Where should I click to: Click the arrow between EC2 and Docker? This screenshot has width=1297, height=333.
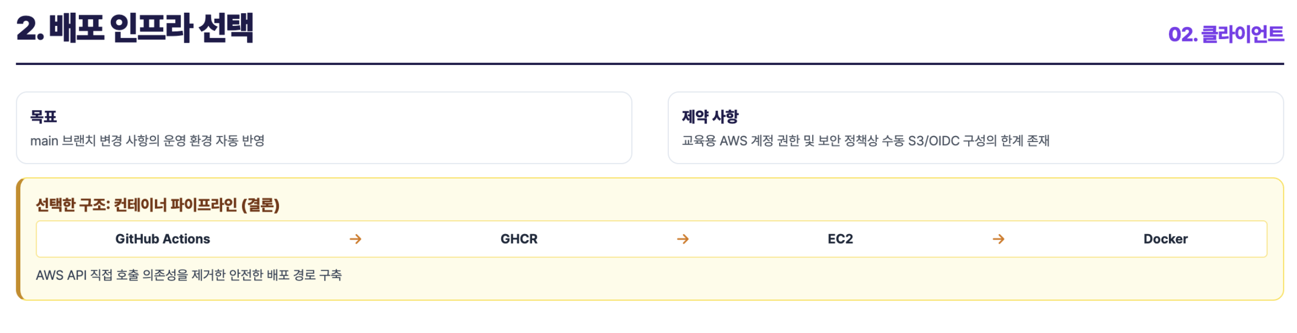998,239
